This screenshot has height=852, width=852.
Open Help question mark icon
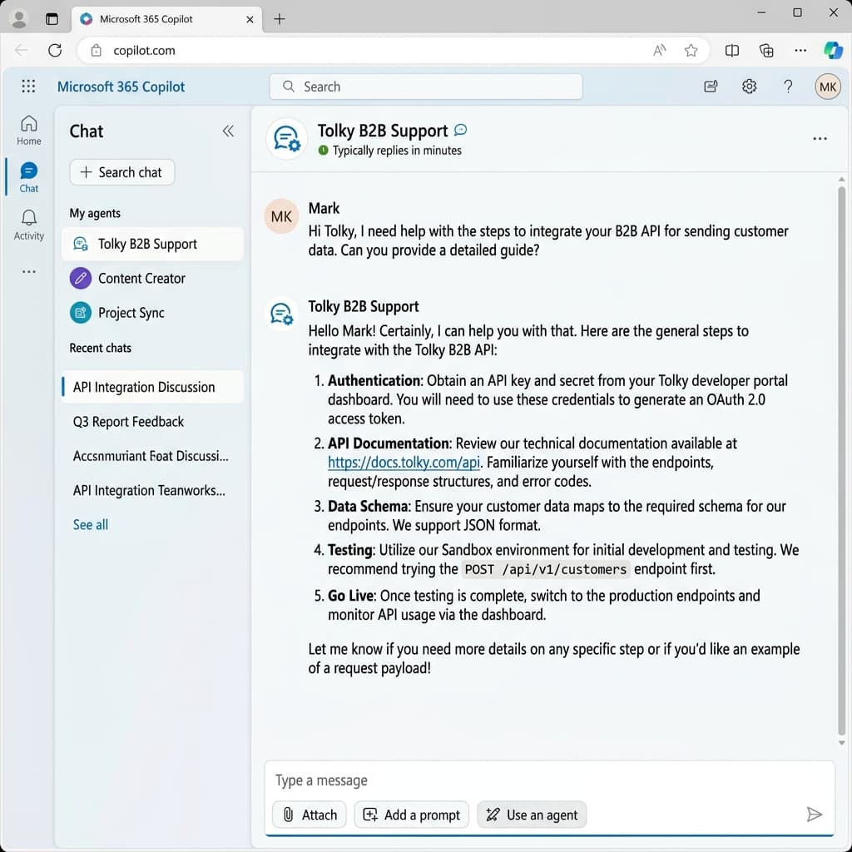click(x=788, y=87)
